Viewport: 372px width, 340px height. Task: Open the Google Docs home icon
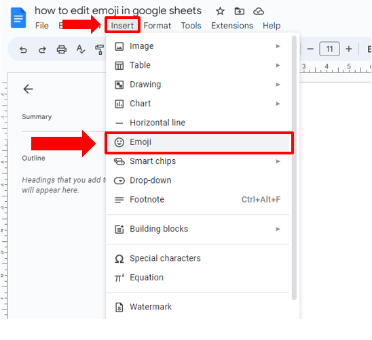(x=18, y=18)
